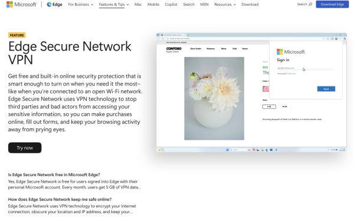Open the Download nav item
The image size is (354, 222).
(250, 5)
